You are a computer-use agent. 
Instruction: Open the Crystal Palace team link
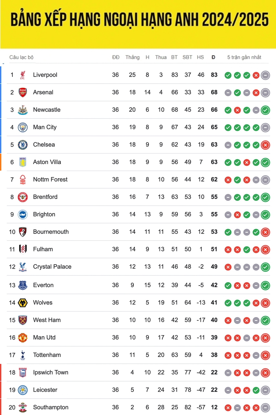(x=52, y=267)
